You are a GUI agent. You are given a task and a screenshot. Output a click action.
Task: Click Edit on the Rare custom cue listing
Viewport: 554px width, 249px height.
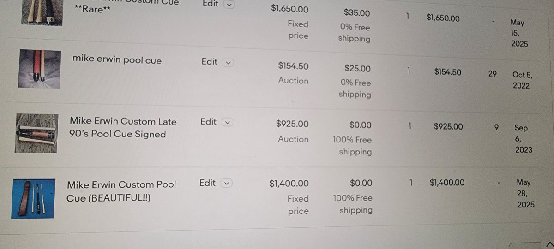(211, 4)
